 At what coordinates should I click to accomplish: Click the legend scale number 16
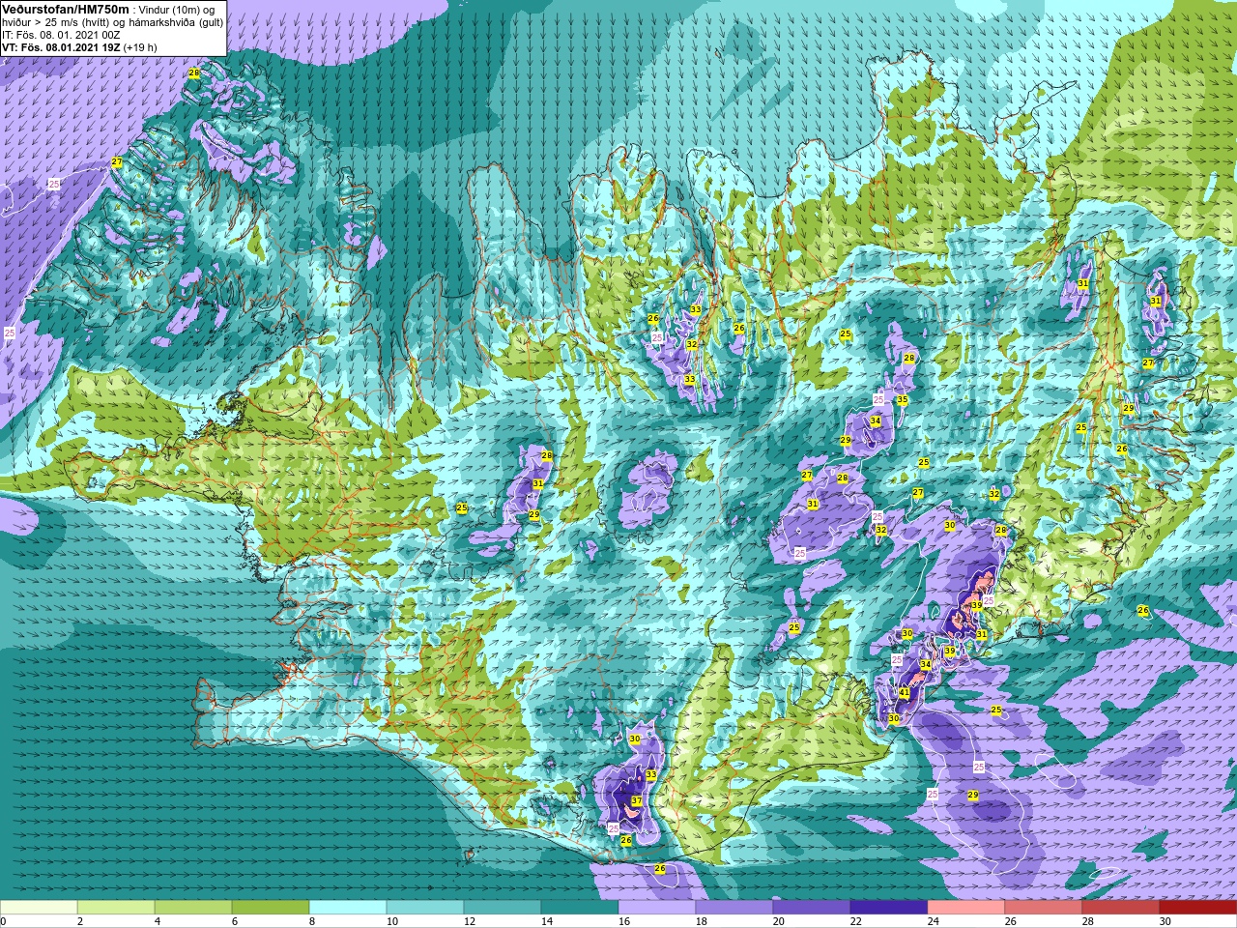coord(622,921)
